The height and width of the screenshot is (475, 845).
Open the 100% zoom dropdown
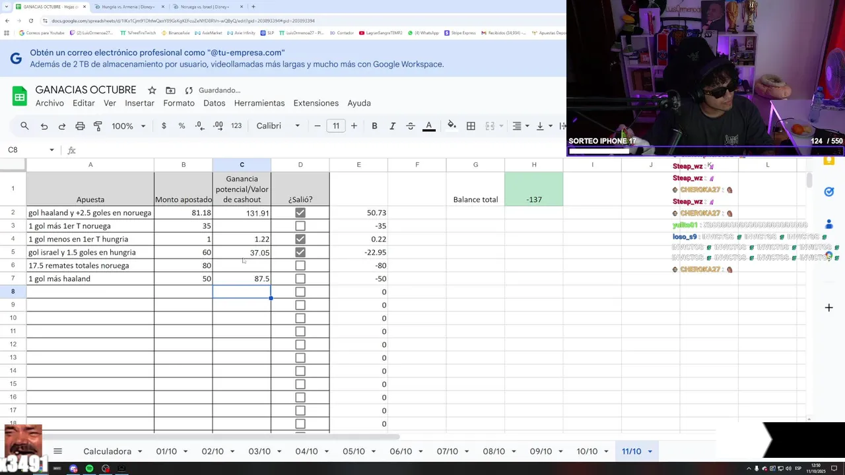(129, 126)
